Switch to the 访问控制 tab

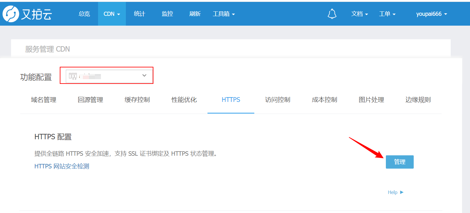coord(278,100)
